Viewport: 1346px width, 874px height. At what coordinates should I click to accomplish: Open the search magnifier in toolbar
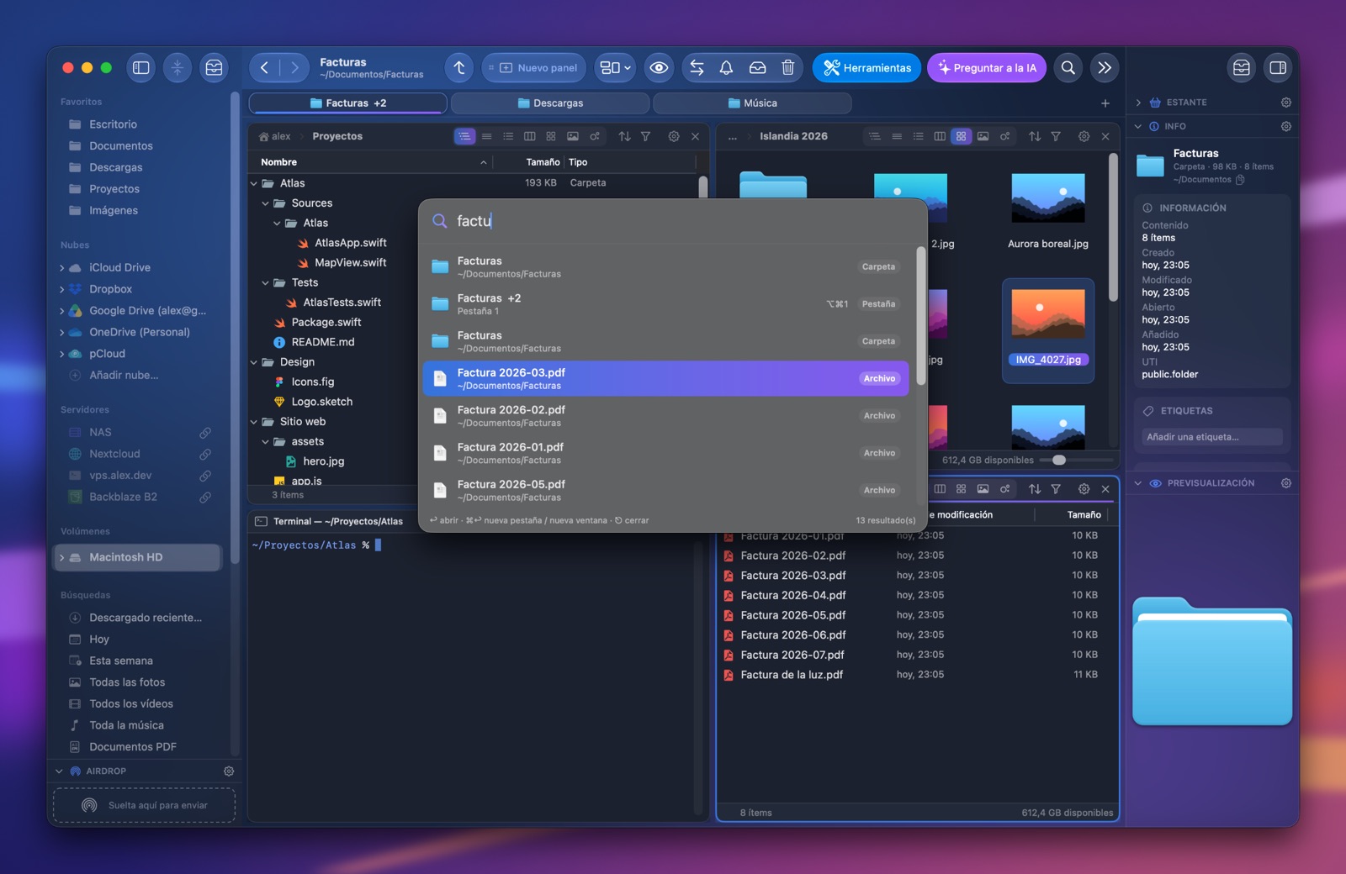click(x=1068, y=68)
